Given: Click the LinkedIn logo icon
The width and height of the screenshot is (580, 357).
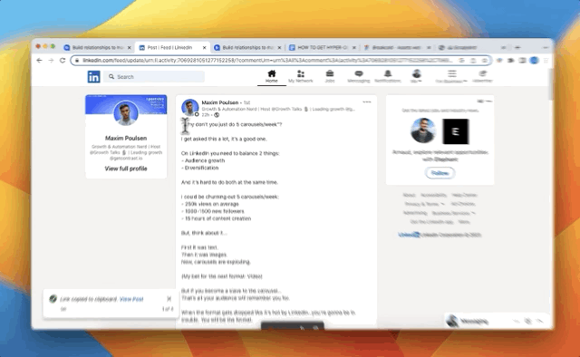Looking at the screenshot, I should 93,77.
